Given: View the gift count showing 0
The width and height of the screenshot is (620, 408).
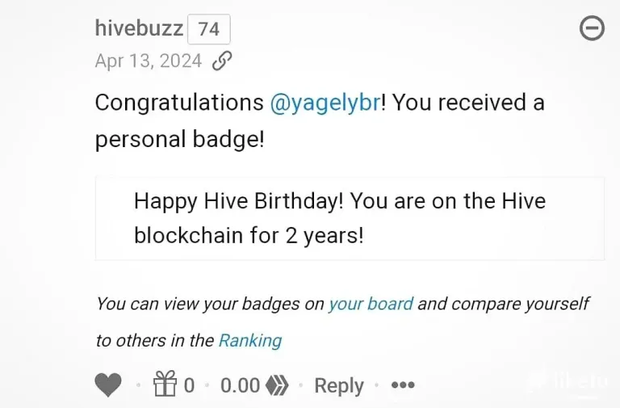Looking at the screenshot, I should pyautogui.click(x=190, y=385).
